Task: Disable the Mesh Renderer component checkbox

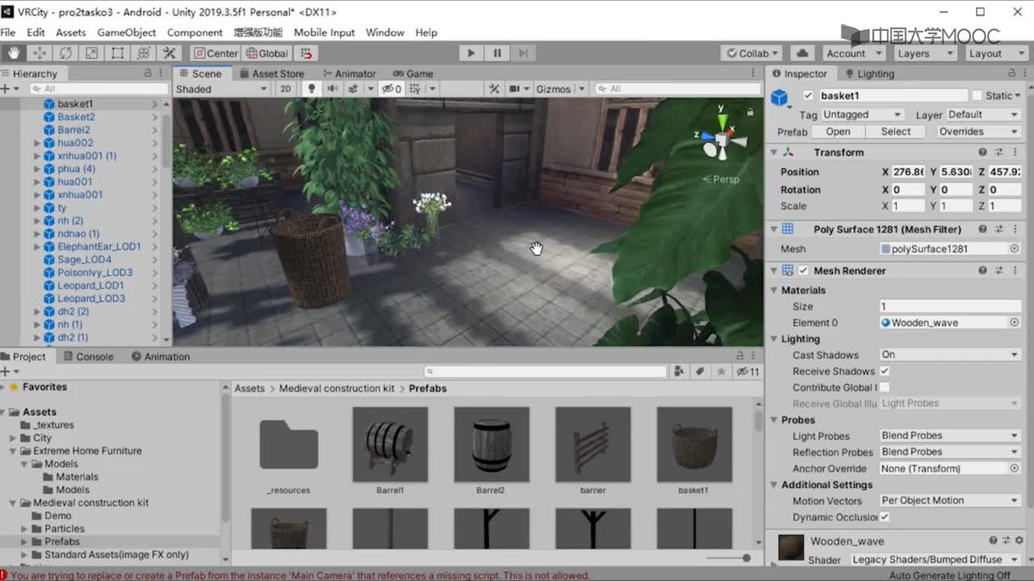Action: [x=803, y=271]
